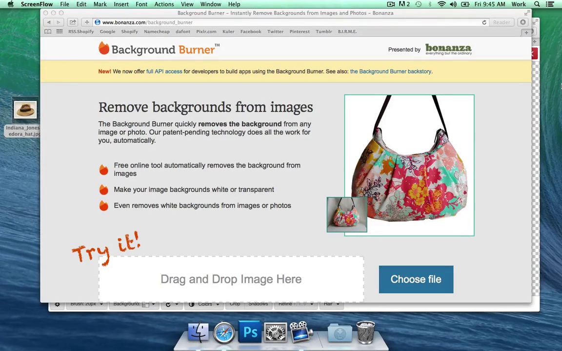Go back with Safari's back arrow
The height and width of the screenshot is (351, 562).
[49, 22]
